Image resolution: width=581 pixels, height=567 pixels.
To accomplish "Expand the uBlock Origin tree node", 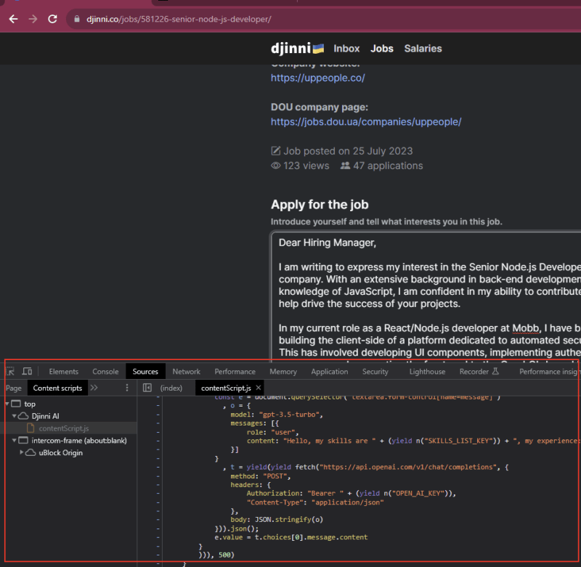I will [22, 452].
